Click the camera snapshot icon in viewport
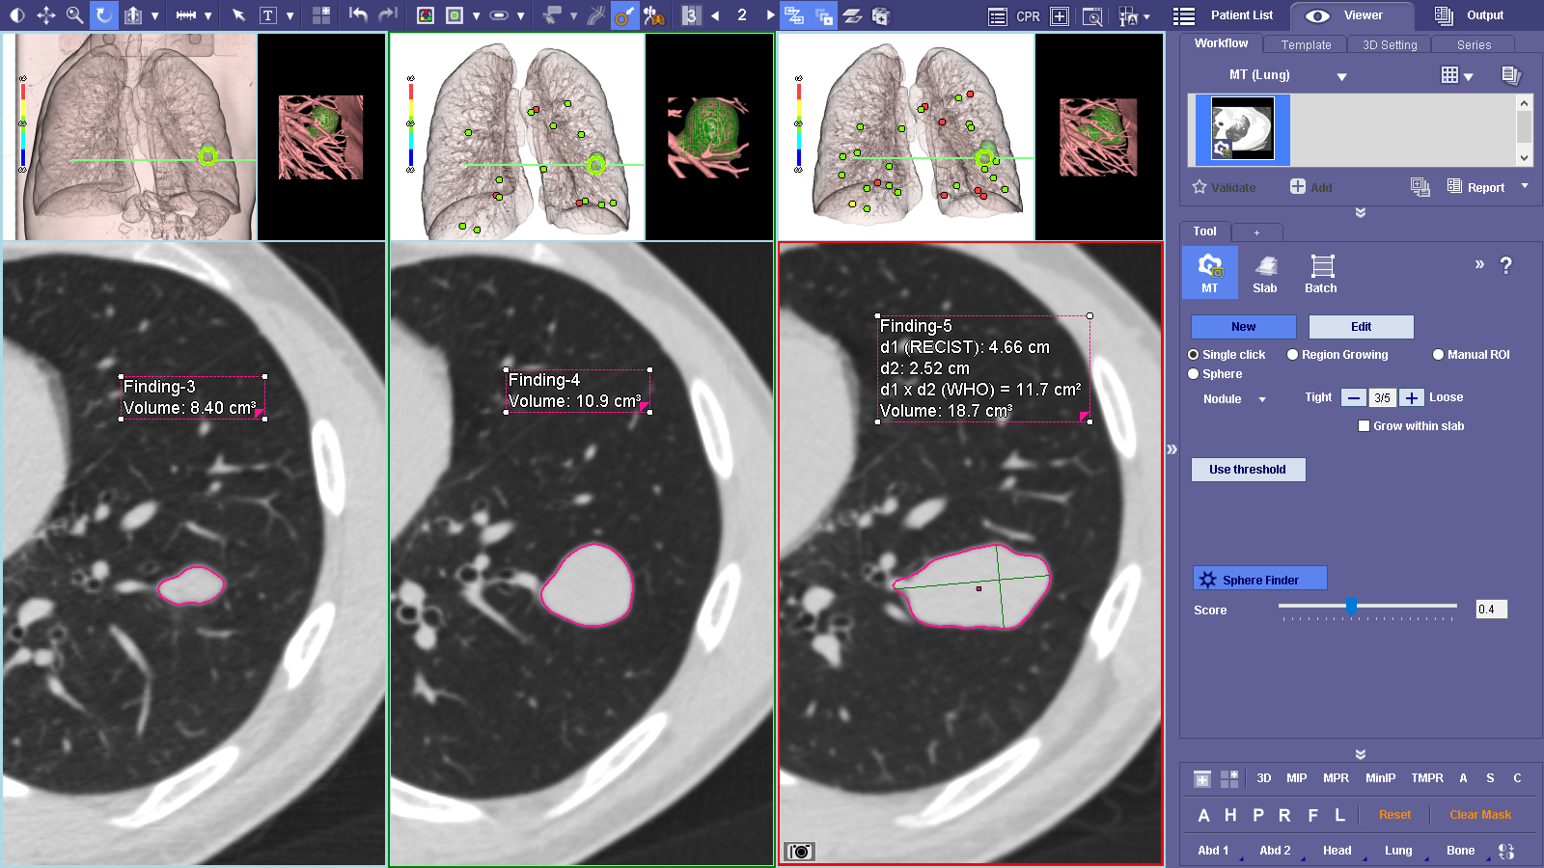Screen dimensions: 1544x868 click(800, 852)
